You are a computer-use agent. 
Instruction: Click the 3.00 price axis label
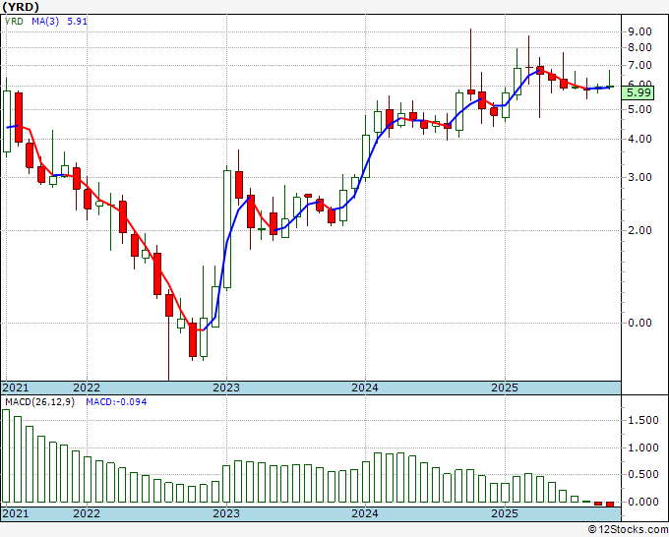(639, 177)
